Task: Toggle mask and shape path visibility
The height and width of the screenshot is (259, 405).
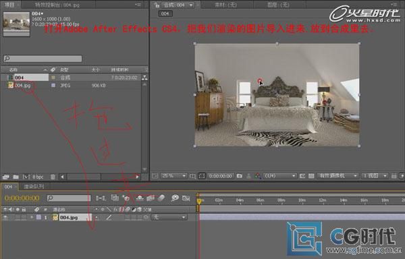Action: pyautogui.click(x=201, y=176)
